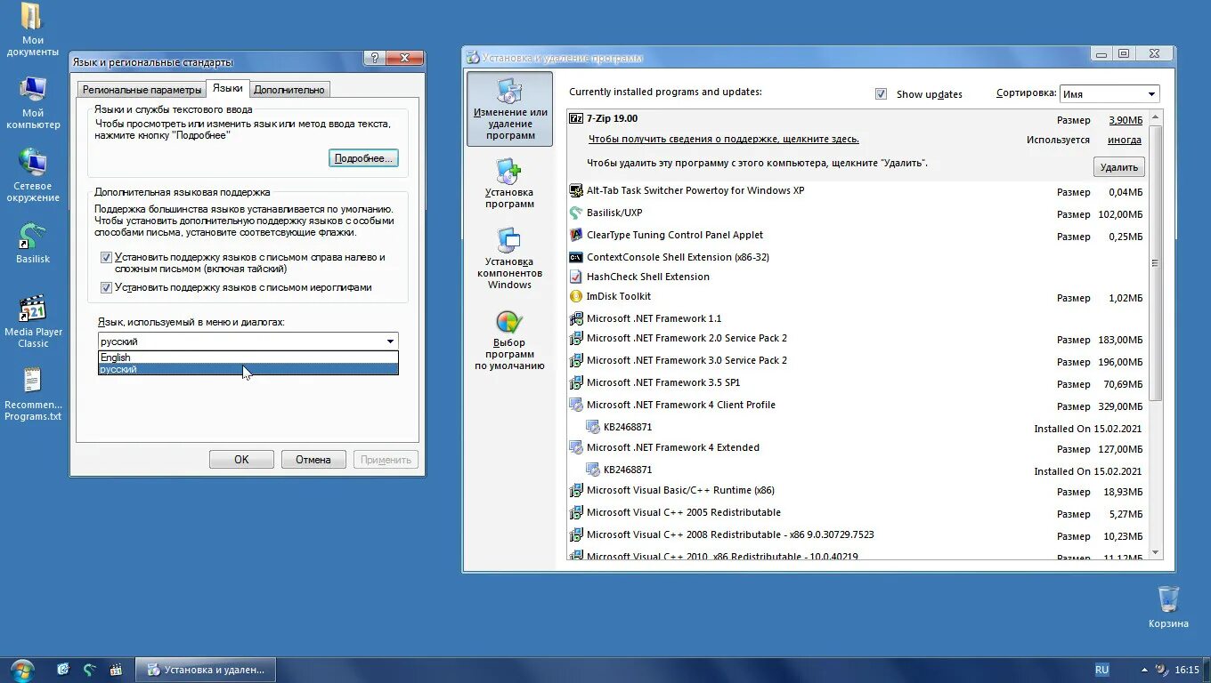Click the Установка и удаление taskbar button

pos(206,670)
